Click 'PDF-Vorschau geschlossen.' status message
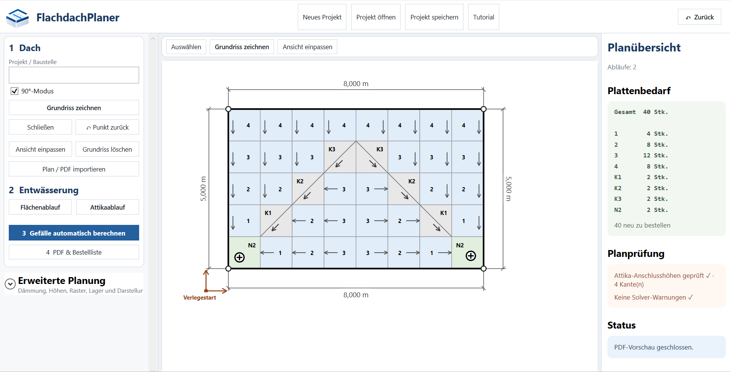730x372 pixels. (x=654, y=347)
